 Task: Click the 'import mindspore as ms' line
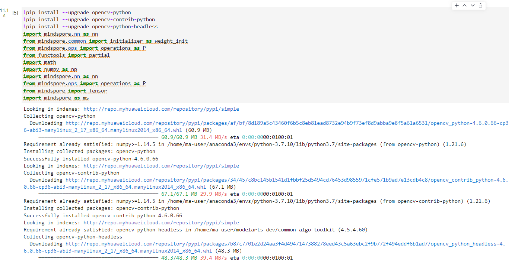pyautogui.click(x=56, y=98)
